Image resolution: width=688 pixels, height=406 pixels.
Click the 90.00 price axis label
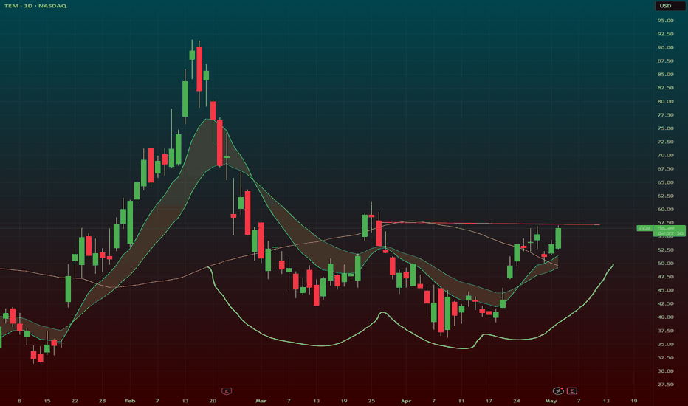click(665, 47)
